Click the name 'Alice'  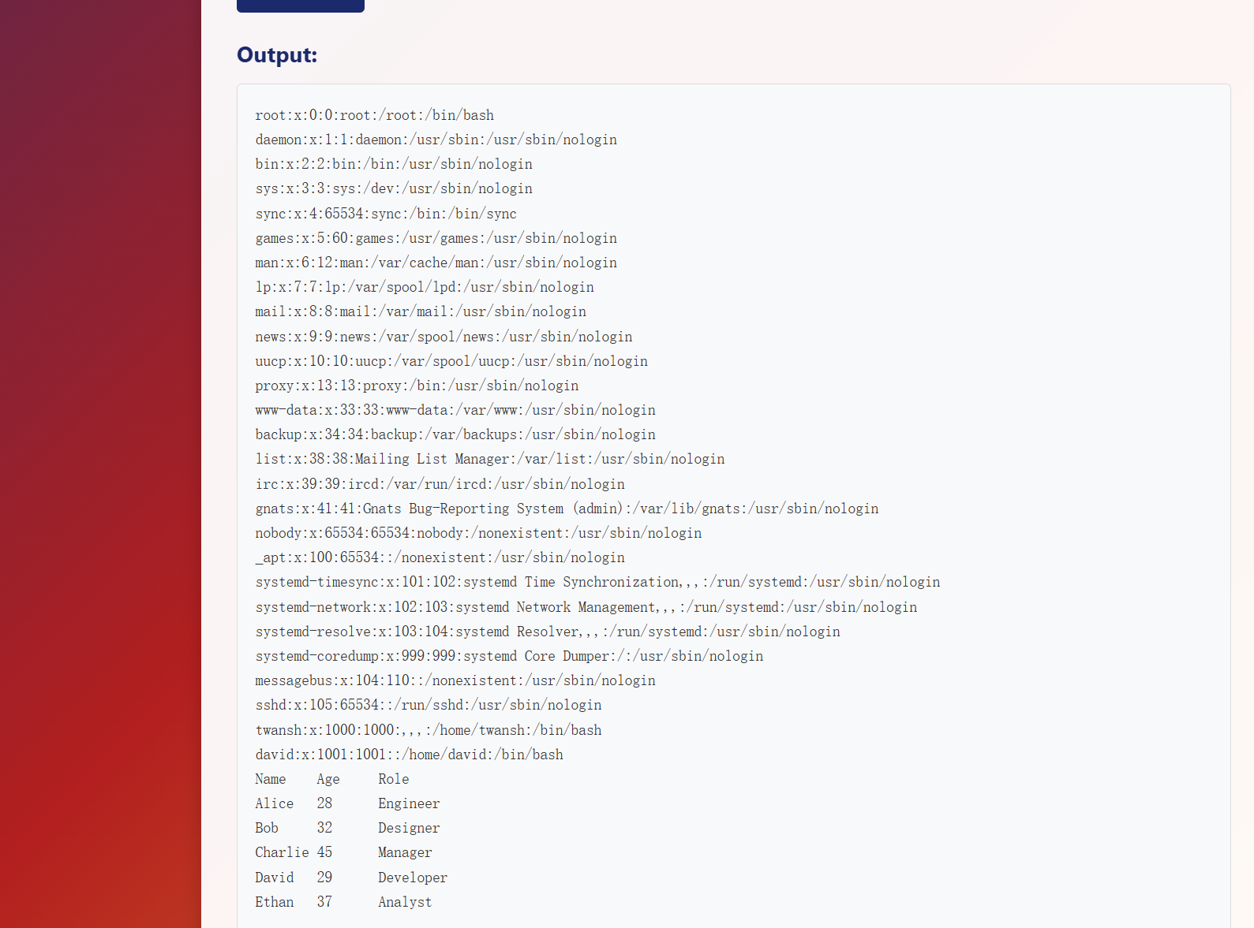275,803
